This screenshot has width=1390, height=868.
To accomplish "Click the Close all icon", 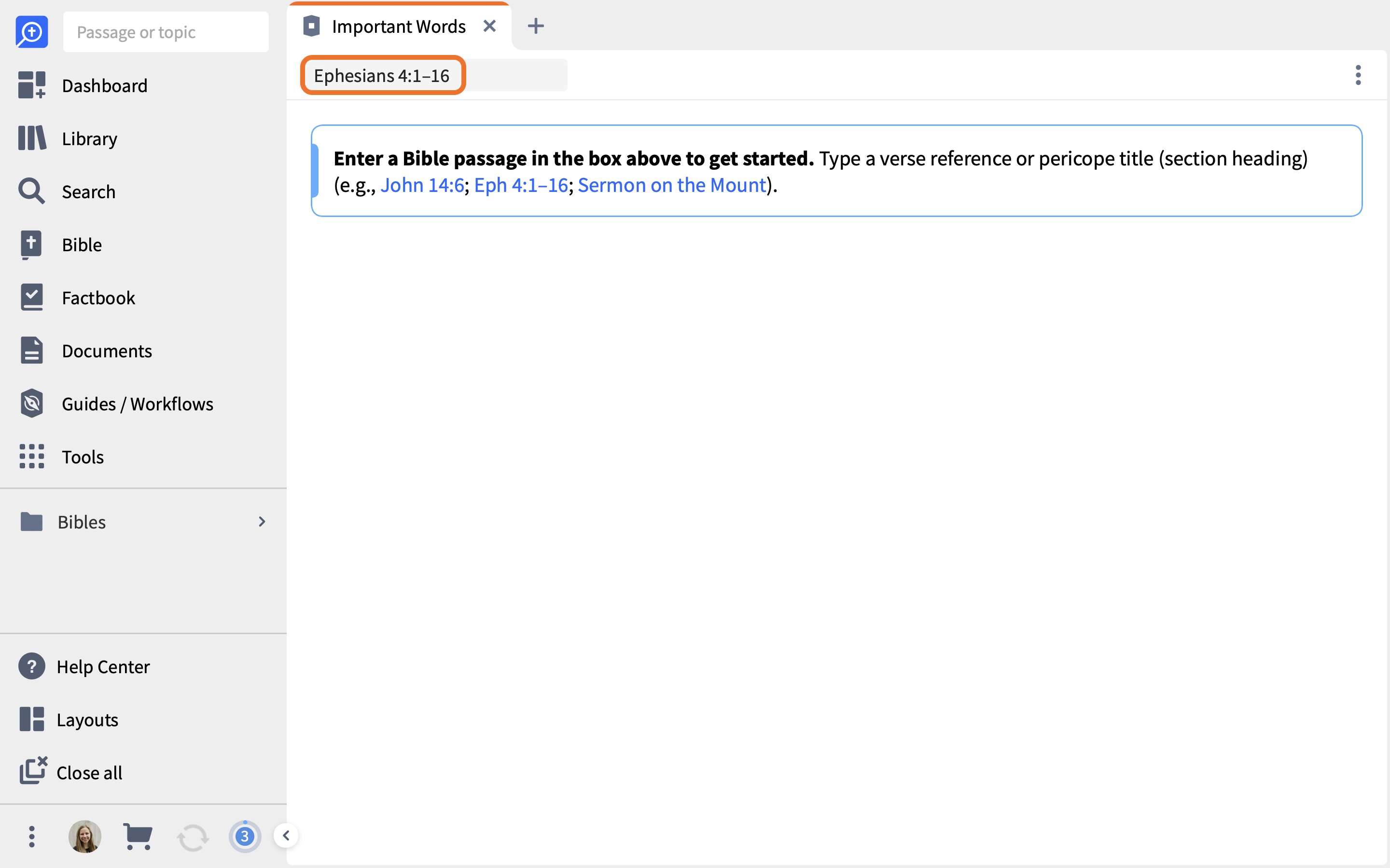I will [33, 771].
